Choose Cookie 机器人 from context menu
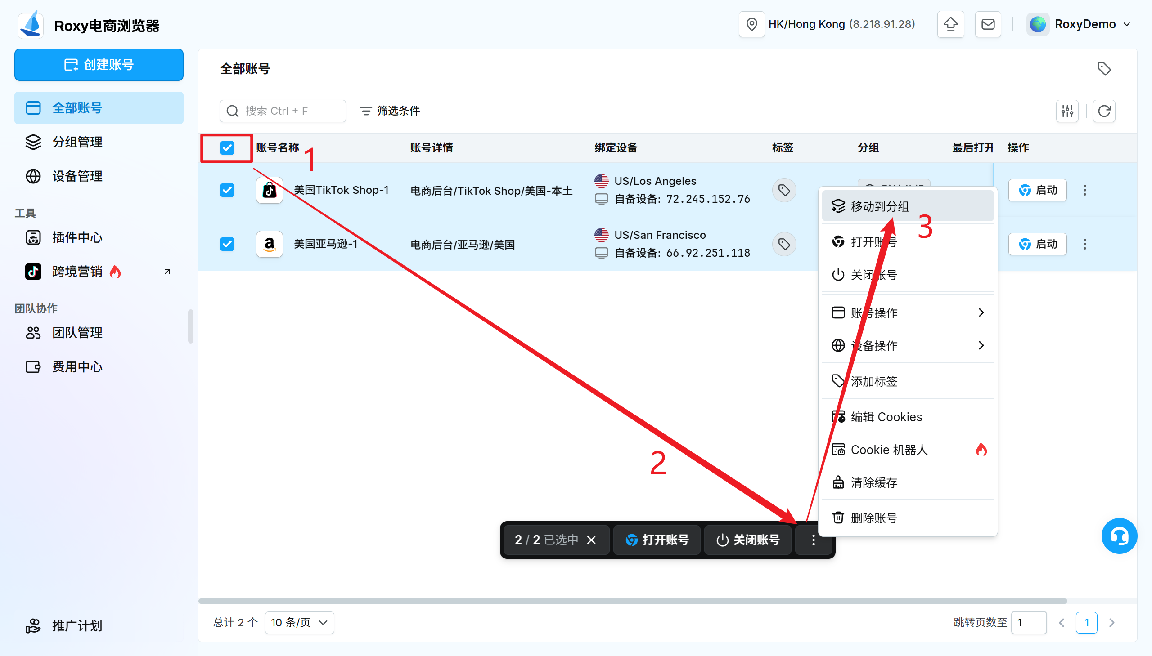 pos(908,450)
